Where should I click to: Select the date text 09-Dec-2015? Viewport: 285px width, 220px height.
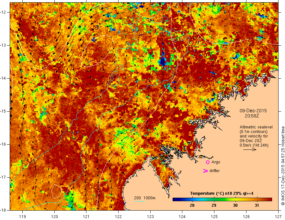coord(253,111)
